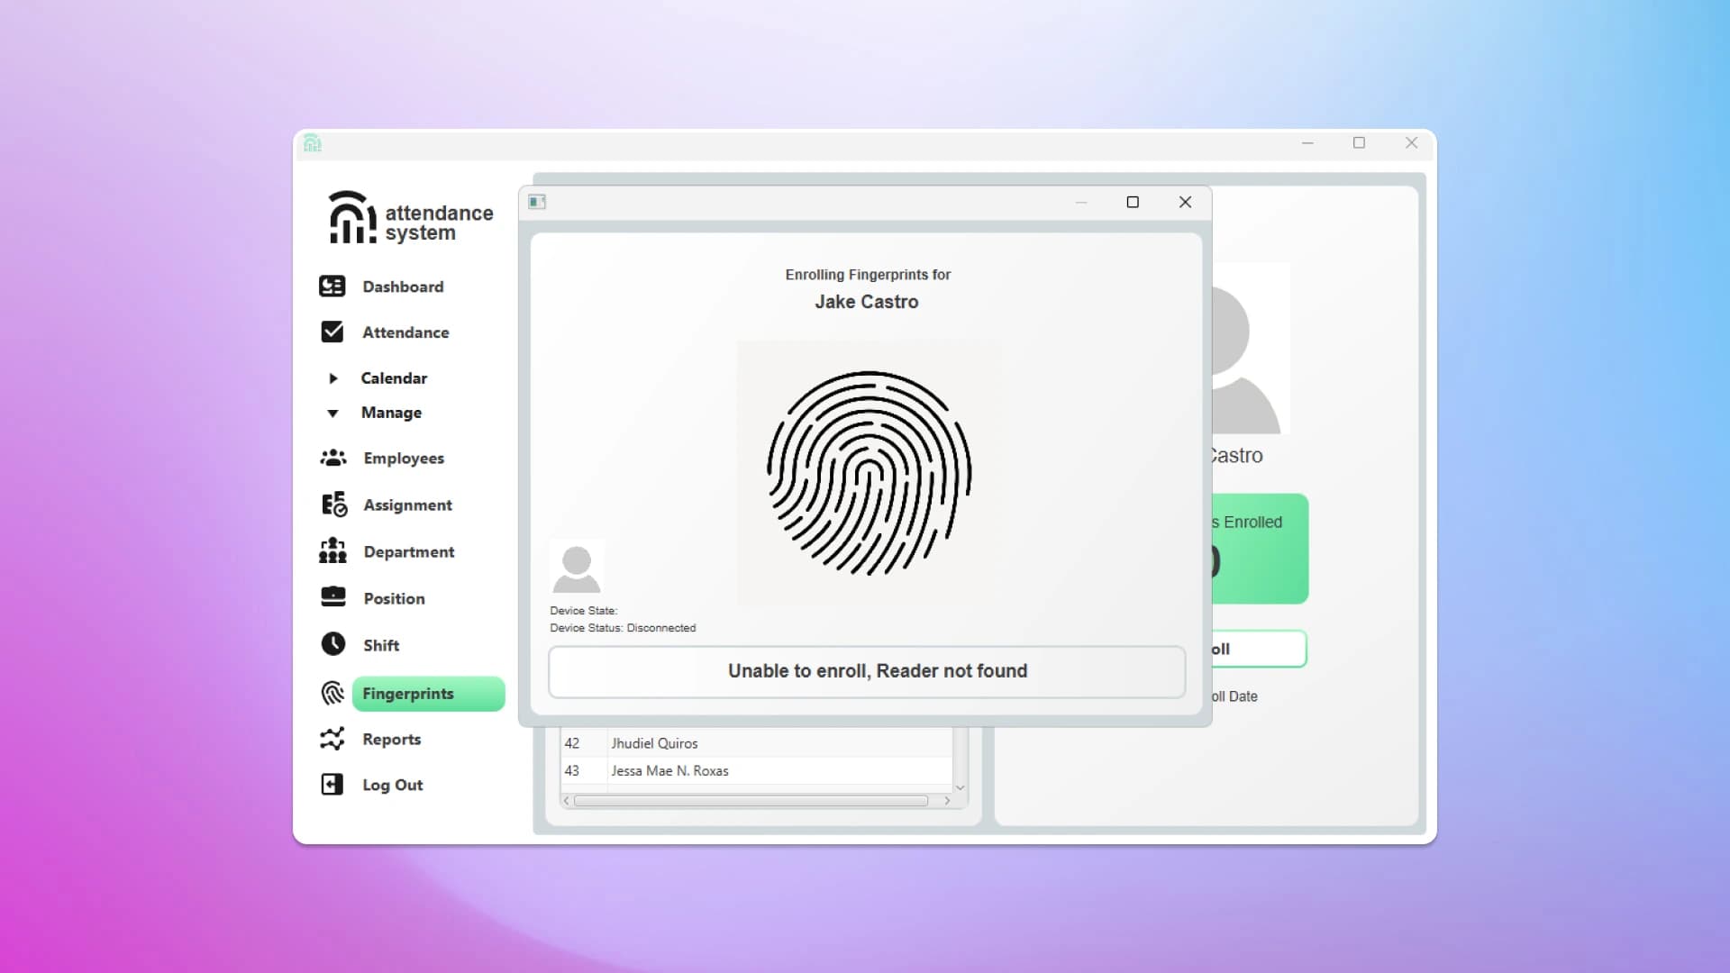Collapse the Manage section arrow

click(332, 413)
